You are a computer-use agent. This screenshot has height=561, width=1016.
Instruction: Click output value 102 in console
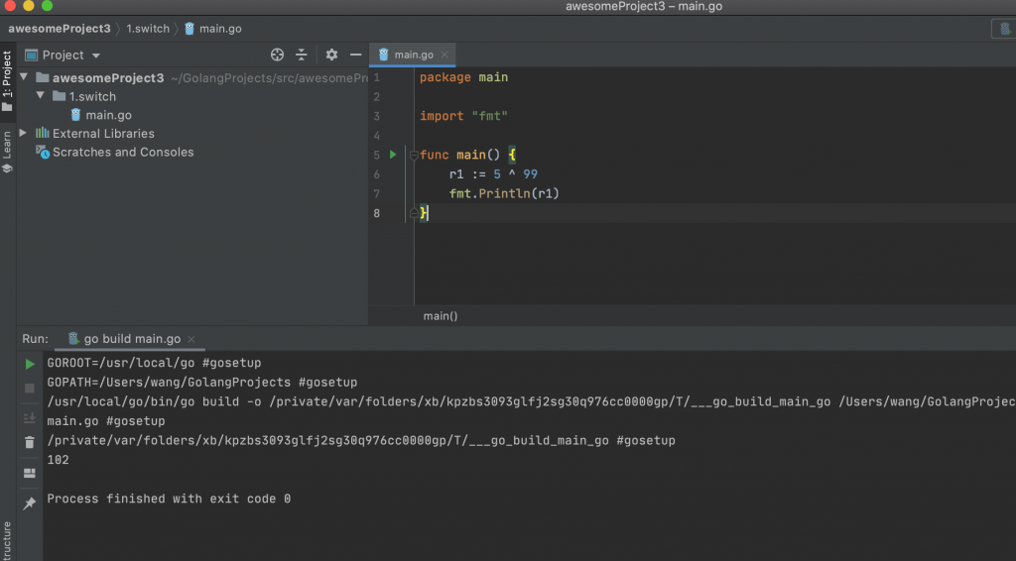tap(58, 460)
